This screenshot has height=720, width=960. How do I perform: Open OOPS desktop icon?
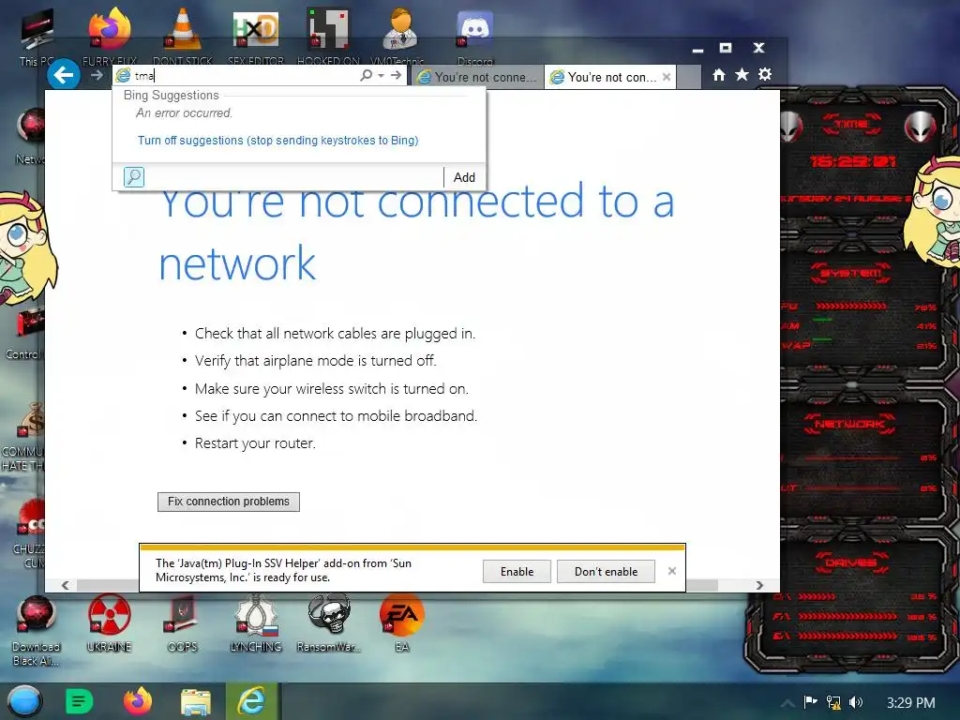point(183,623)
